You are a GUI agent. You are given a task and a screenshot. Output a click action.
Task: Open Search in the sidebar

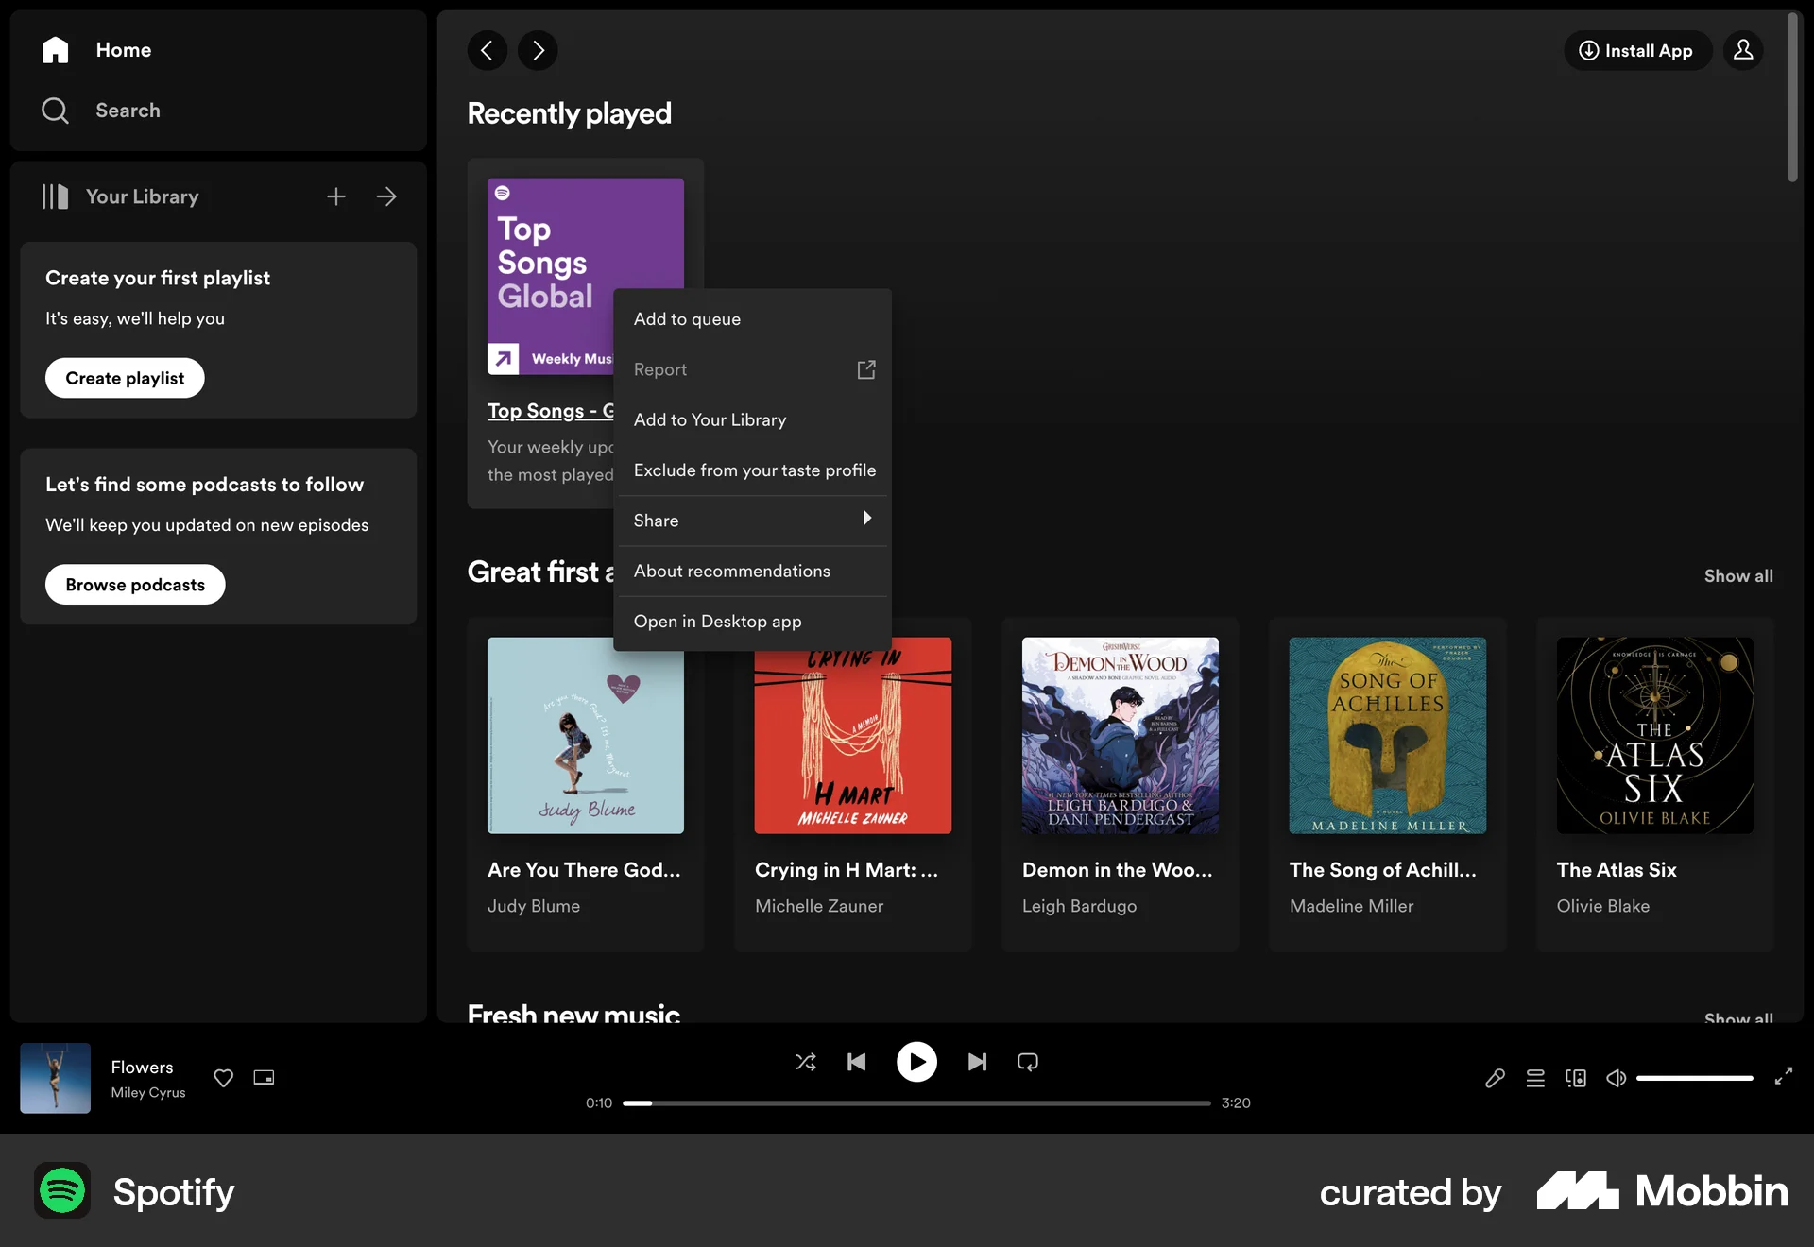[128, 110]
